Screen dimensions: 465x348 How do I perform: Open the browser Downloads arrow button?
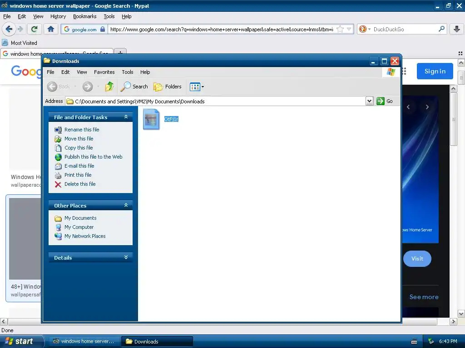click(x=457, y=29)
